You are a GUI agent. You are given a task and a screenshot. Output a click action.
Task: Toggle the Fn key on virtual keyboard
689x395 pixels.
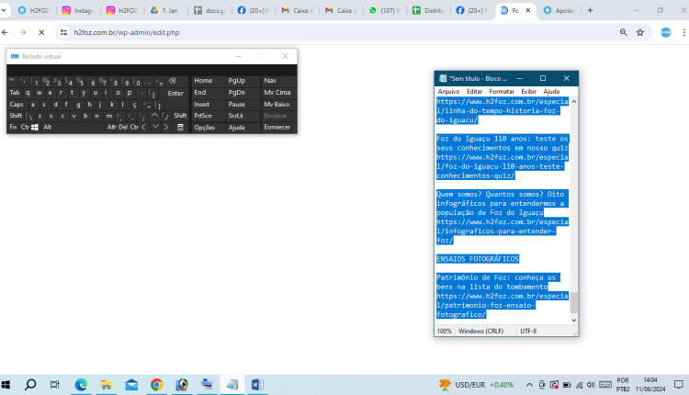pos(14,127)
